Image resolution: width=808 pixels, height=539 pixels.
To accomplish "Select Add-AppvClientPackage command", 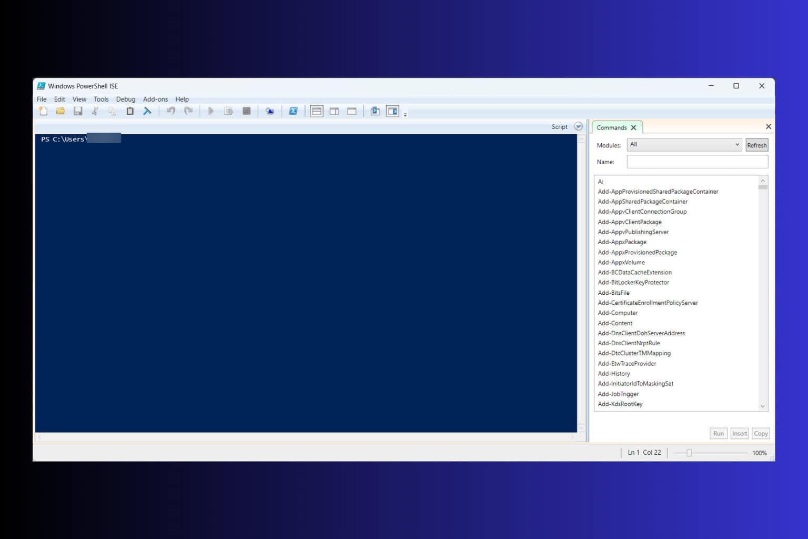I will click(630, 222).
